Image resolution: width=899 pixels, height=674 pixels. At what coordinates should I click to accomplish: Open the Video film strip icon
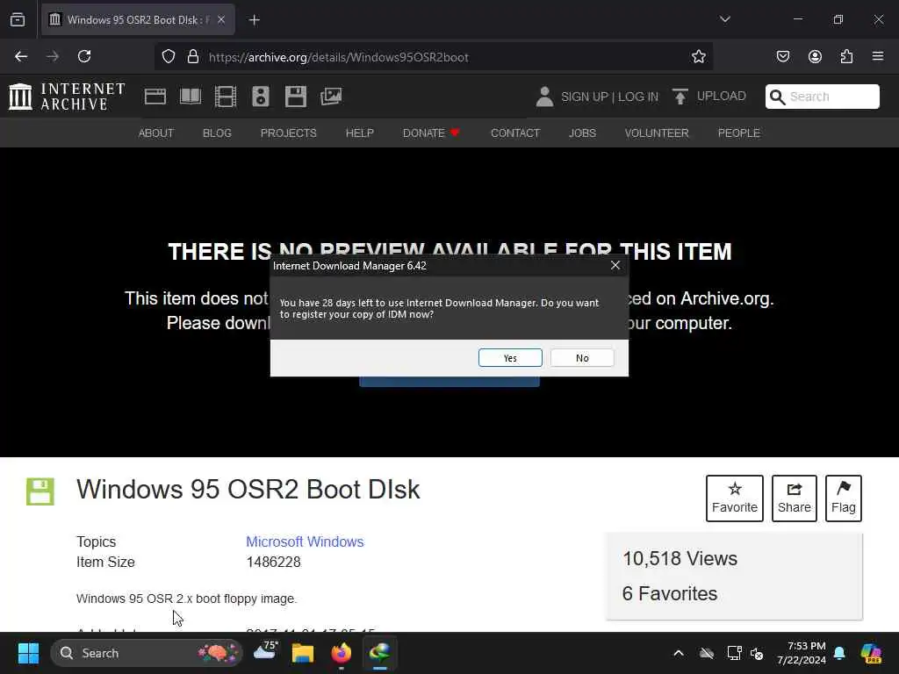226,97
